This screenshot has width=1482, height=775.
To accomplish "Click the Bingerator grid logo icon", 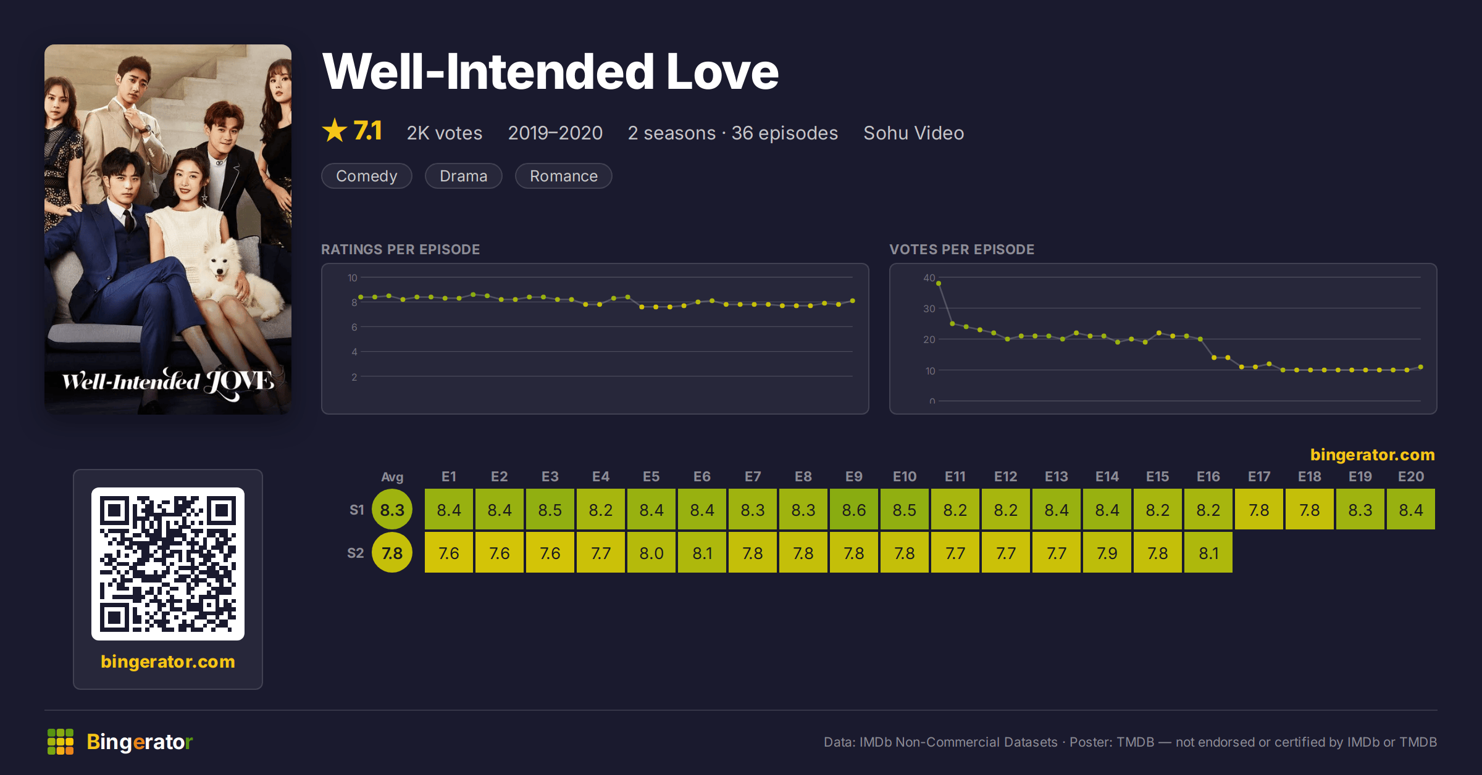I will (x=61, y=742).
